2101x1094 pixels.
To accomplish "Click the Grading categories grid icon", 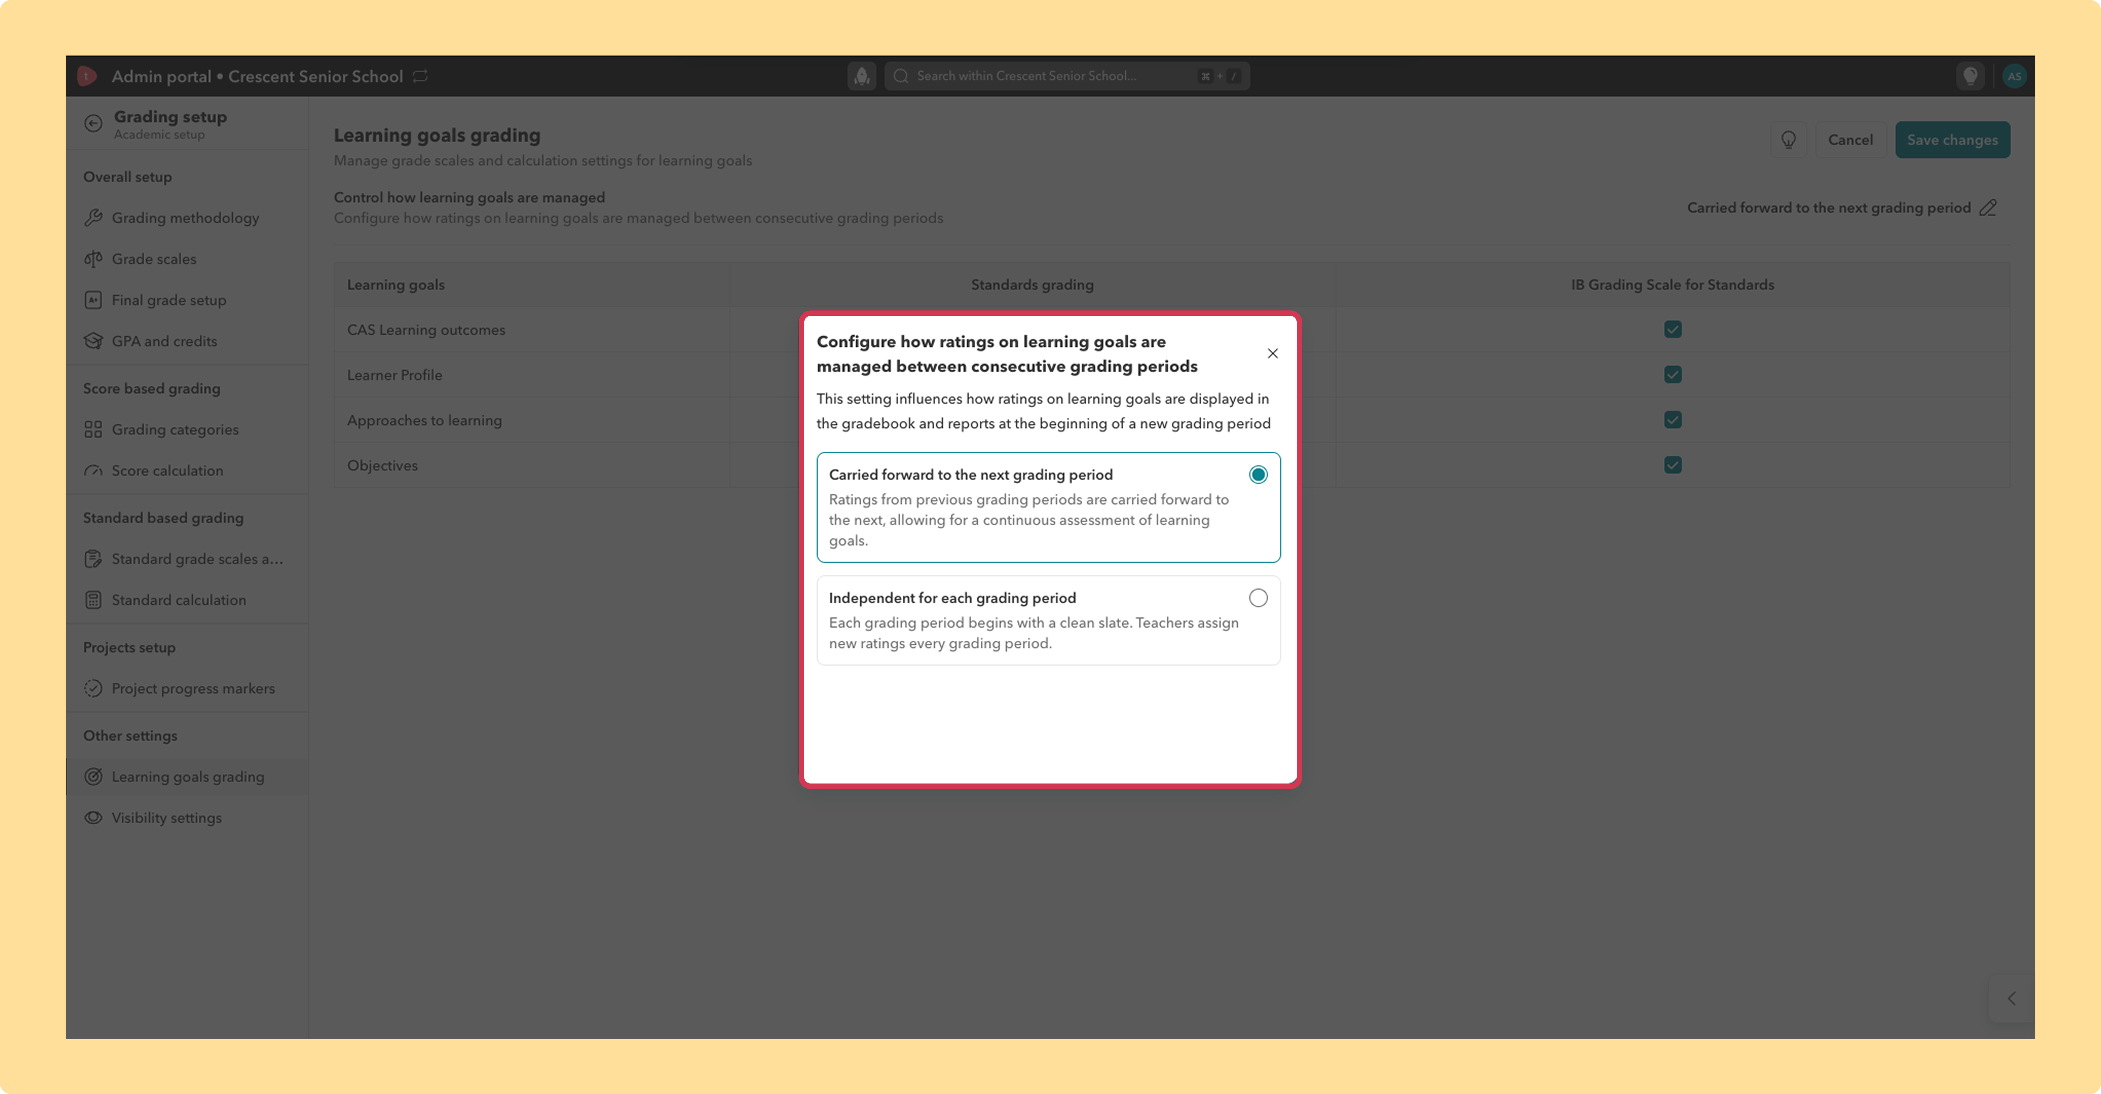I will pyautogui.click(x=93, y=430).
